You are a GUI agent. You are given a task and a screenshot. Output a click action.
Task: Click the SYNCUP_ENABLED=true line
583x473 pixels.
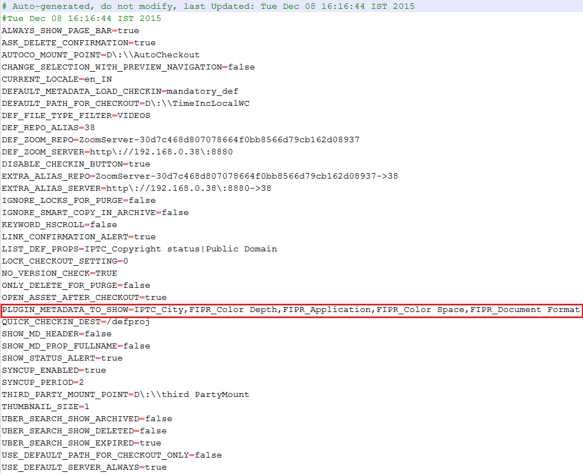pos(54,370)
